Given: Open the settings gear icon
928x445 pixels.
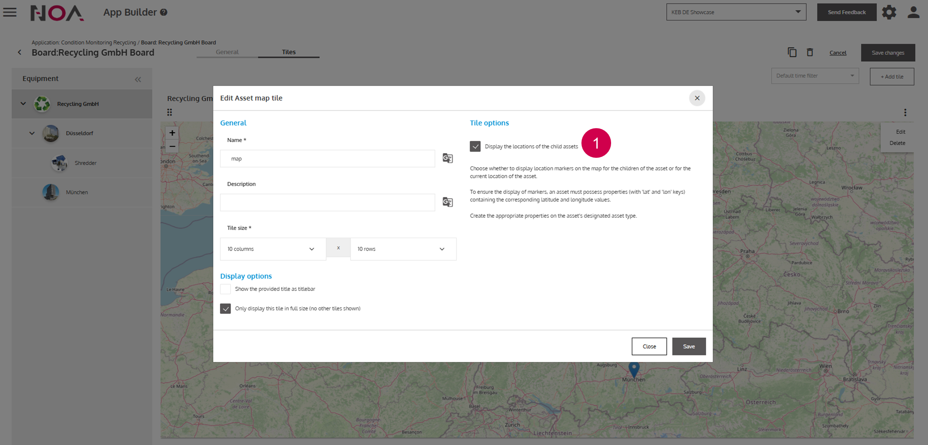Looking at the screenshot, I should pos(889,13).
